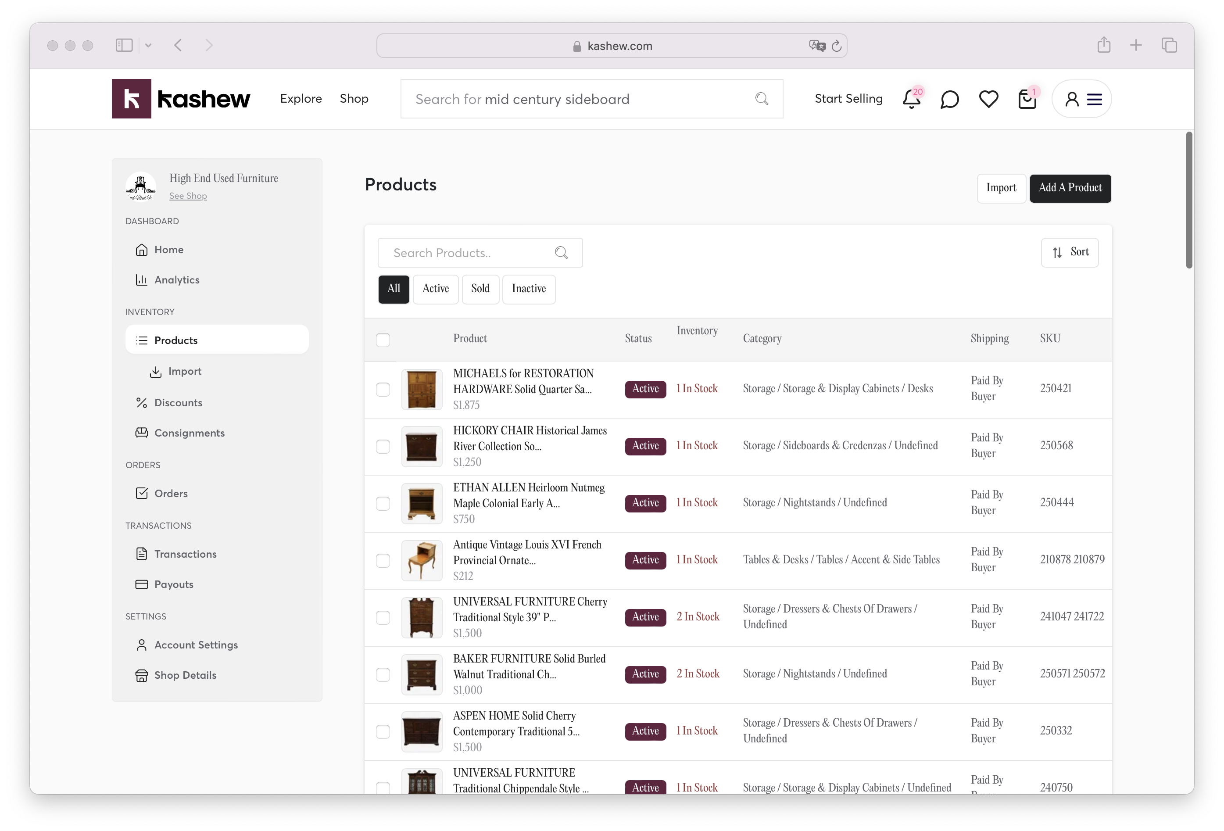
Task: Expand the Safari sidebar options chevron
Action: (148, 45)
